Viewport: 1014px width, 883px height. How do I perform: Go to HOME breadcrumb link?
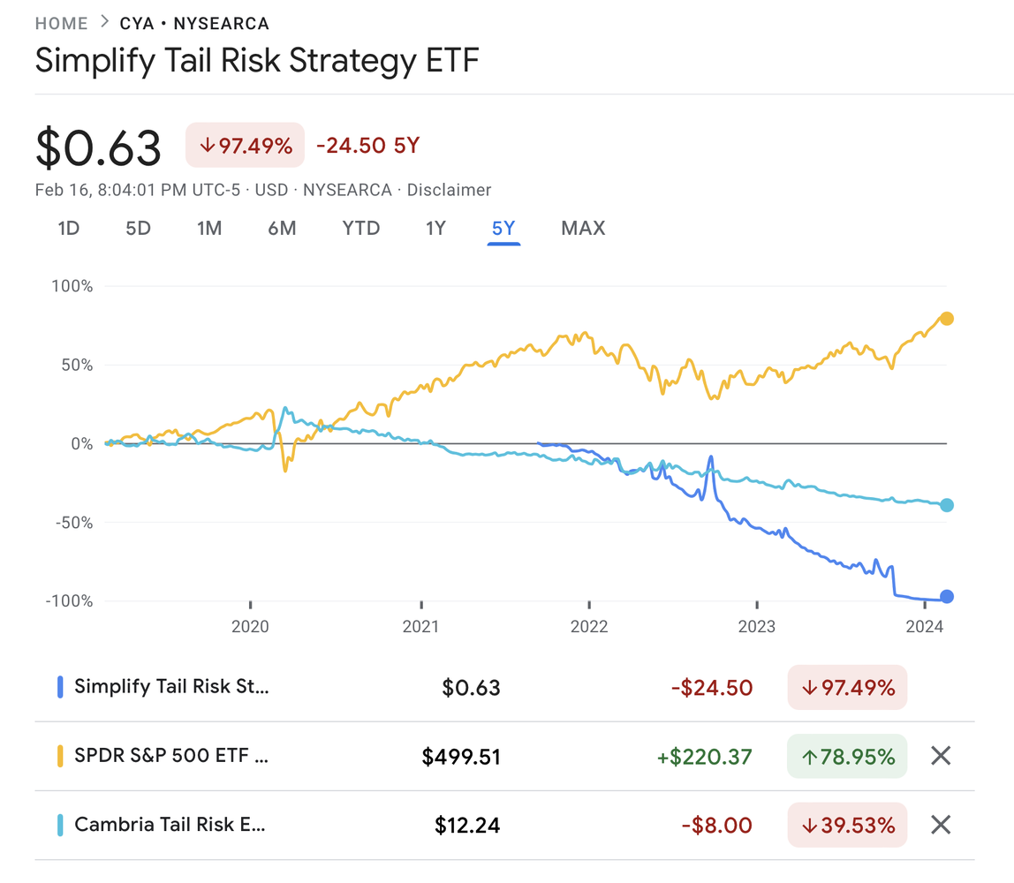point(62,24)
